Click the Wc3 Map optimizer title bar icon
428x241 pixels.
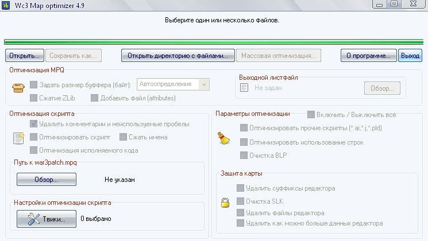[x=6, y=5]
